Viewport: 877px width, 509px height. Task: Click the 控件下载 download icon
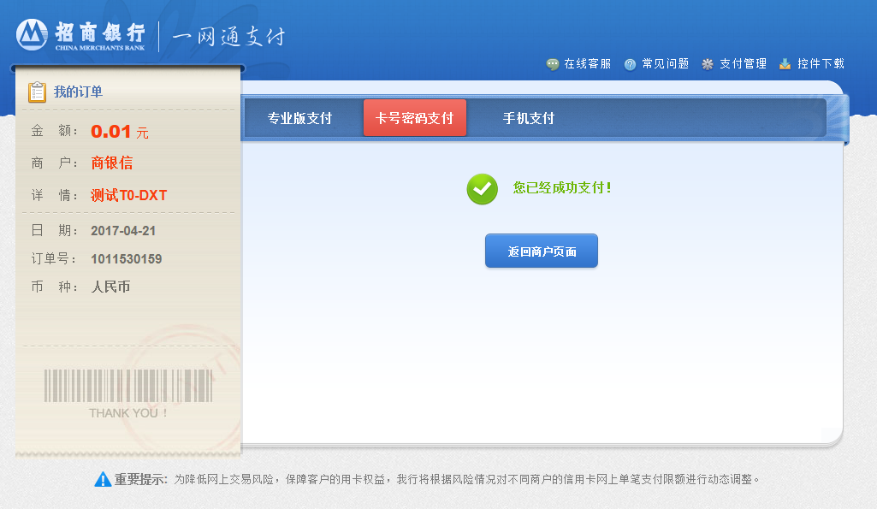785,64
